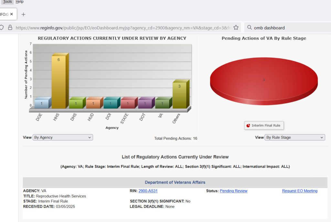Click the 'DOT' axis label
The height and width of the screenshot is (222, 331).
pos(143,117)
